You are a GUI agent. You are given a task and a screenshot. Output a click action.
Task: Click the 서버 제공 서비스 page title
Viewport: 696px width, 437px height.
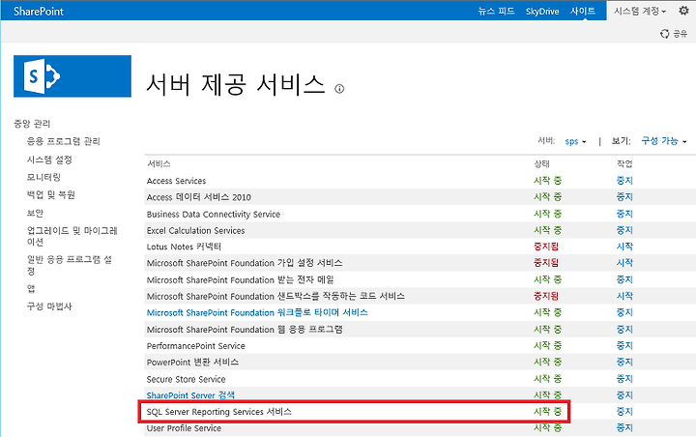tap(236, 84)
